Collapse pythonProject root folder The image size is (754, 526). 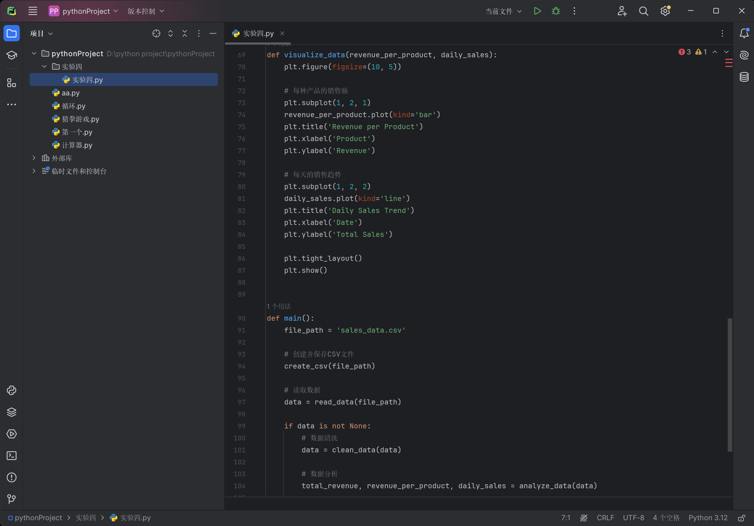(34, 54)
